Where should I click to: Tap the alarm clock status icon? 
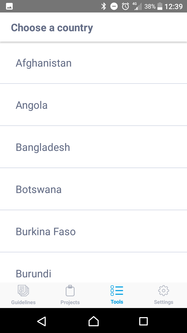125,6
